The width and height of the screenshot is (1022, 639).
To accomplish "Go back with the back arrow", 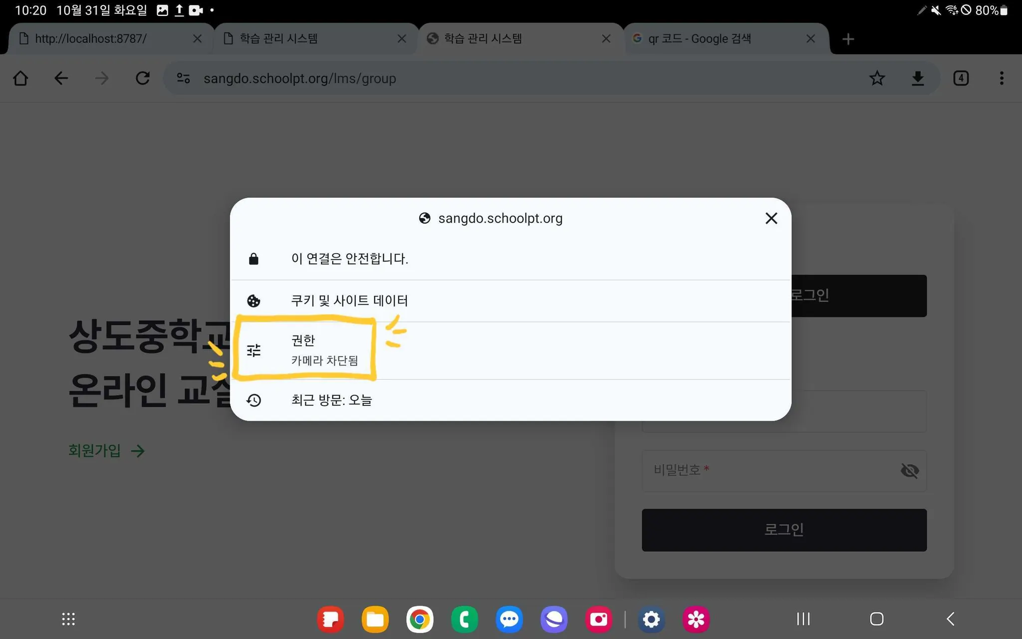I will pos(61,78).
